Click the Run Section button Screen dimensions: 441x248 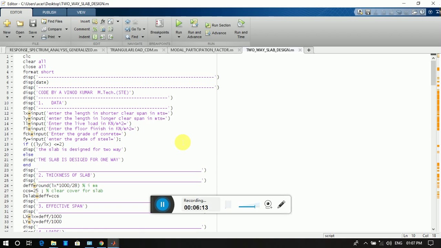pos(218,25)
